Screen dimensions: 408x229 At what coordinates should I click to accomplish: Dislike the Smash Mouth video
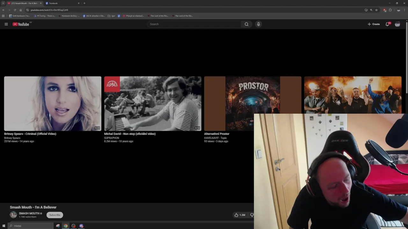pyautogui.click(x=252, y=215)
